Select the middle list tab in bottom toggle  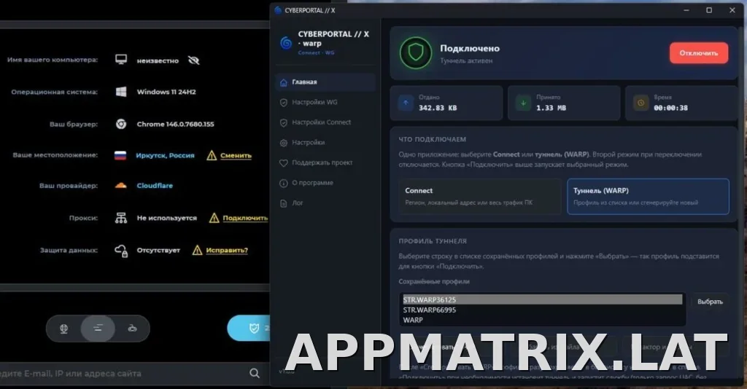pos(98,328)
